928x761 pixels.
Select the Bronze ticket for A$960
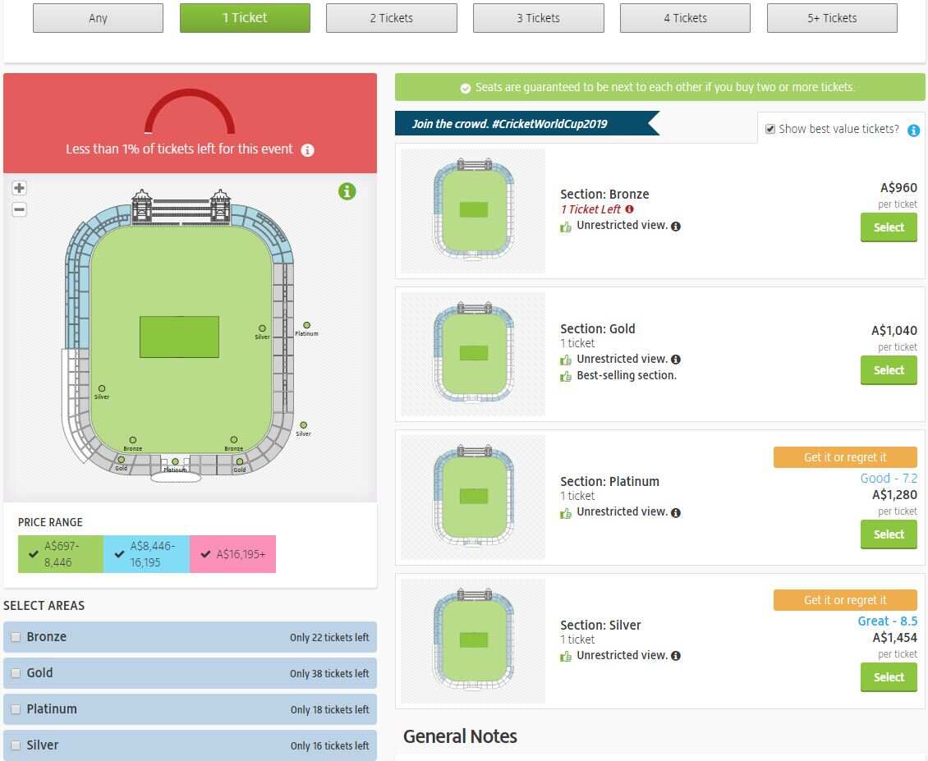(888, 227)
